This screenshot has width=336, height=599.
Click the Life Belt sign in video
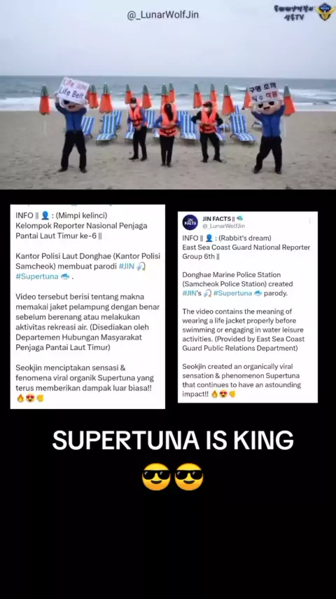(x=73, y=90)
